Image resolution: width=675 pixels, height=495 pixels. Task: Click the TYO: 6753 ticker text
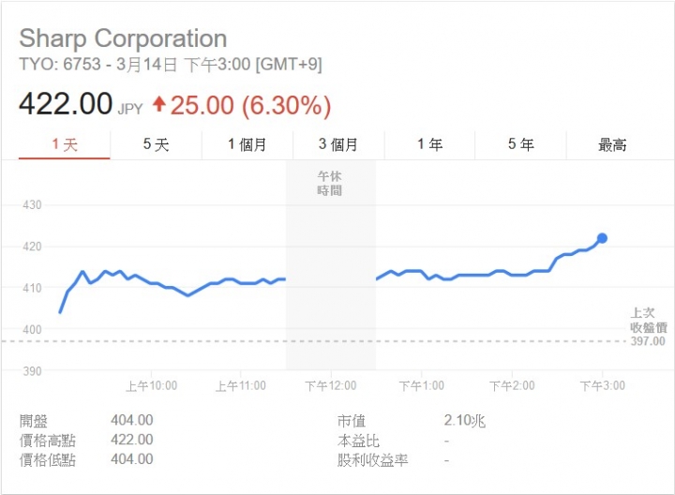pos(60,65)
